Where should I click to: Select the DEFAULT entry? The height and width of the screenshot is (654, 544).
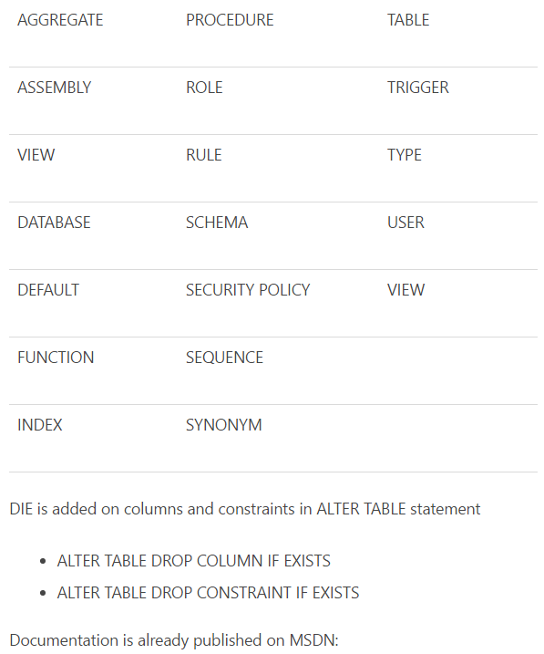[48, 290]
